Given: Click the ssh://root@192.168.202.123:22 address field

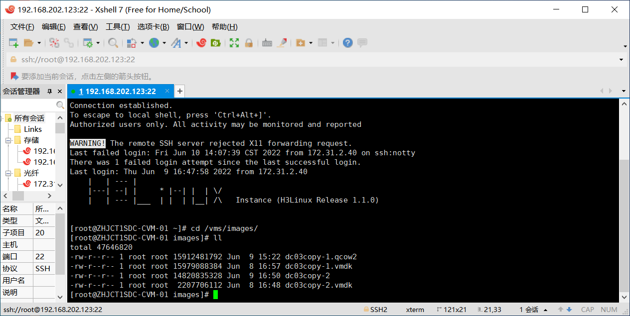Looking at the screenshot, I should [x=78, y=60].
